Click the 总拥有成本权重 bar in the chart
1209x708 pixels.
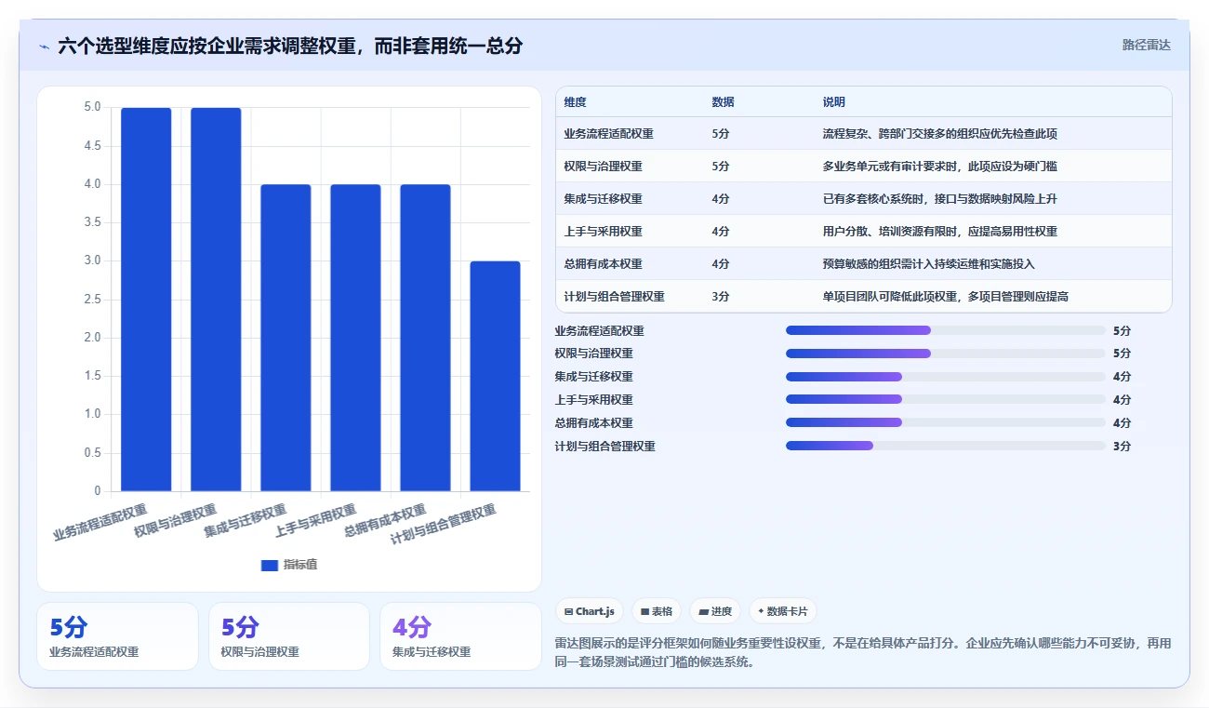click(x=425, y=338)
